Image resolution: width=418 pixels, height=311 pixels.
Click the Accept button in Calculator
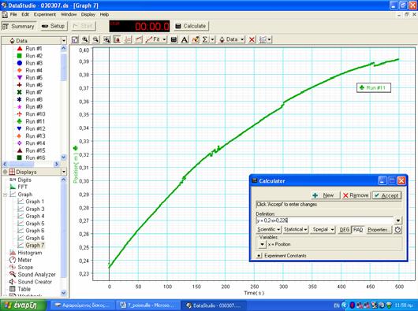point(386,195)
